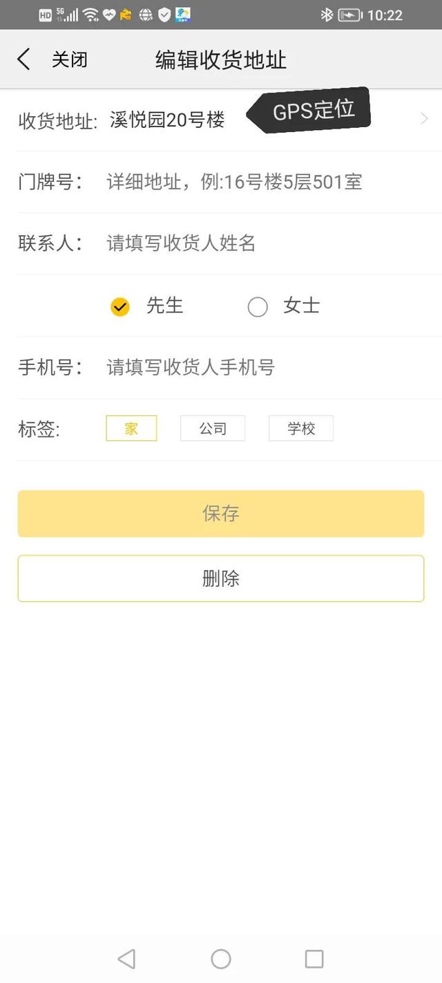Open recent apps with the square button
Image resolution: width=442 pixels, height=983 pixels.
(315, 959)
